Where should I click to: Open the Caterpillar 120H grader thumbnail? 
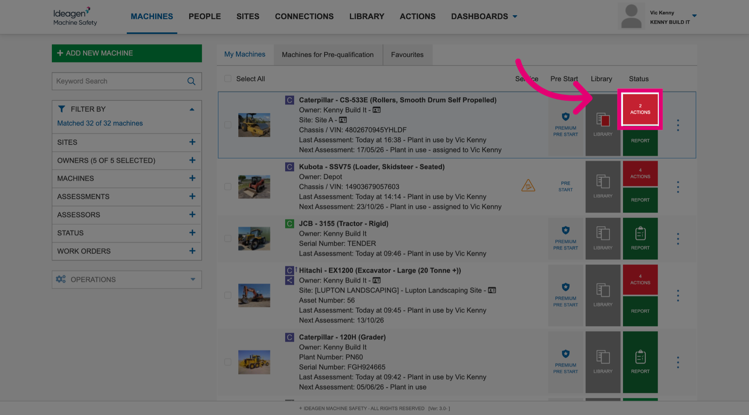(254, 362)
